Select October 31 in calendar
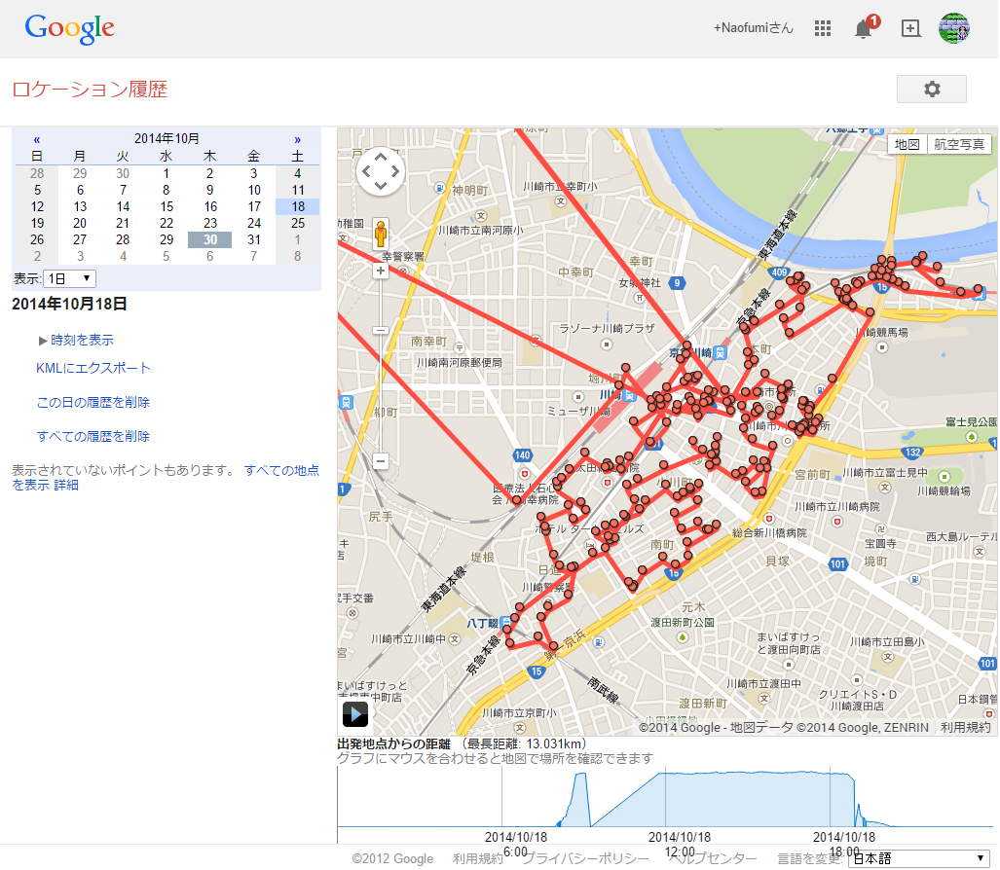The width and height of the screenshot is (1000, 870). [x=254, y=239]
